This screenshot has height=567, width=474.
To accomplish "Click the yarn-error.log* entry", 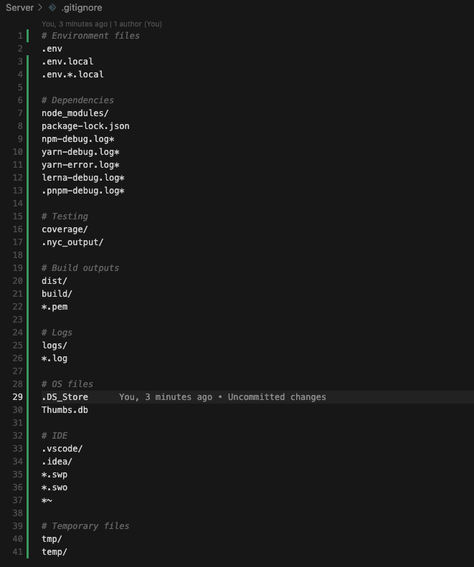I will click(x=80, y=165).
